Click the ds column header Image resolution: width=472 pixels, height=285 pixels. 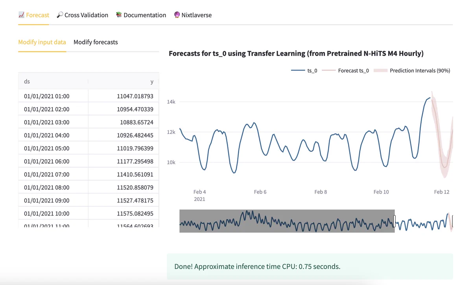click(53, 82)
